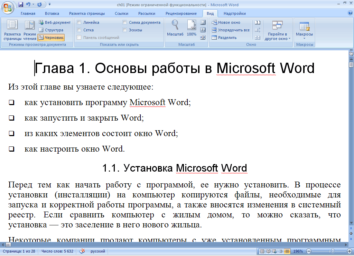Click Synchronous Scrolling icon
This screenshot has height=256, width=354.
click(258, 30)
